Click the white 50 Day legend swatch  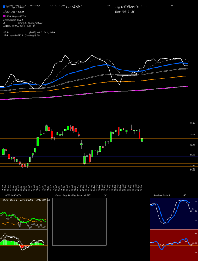(4, 11)
